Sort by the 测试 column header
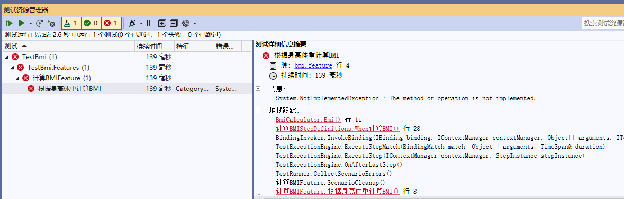The image size is (624, 199). [68, 46]
